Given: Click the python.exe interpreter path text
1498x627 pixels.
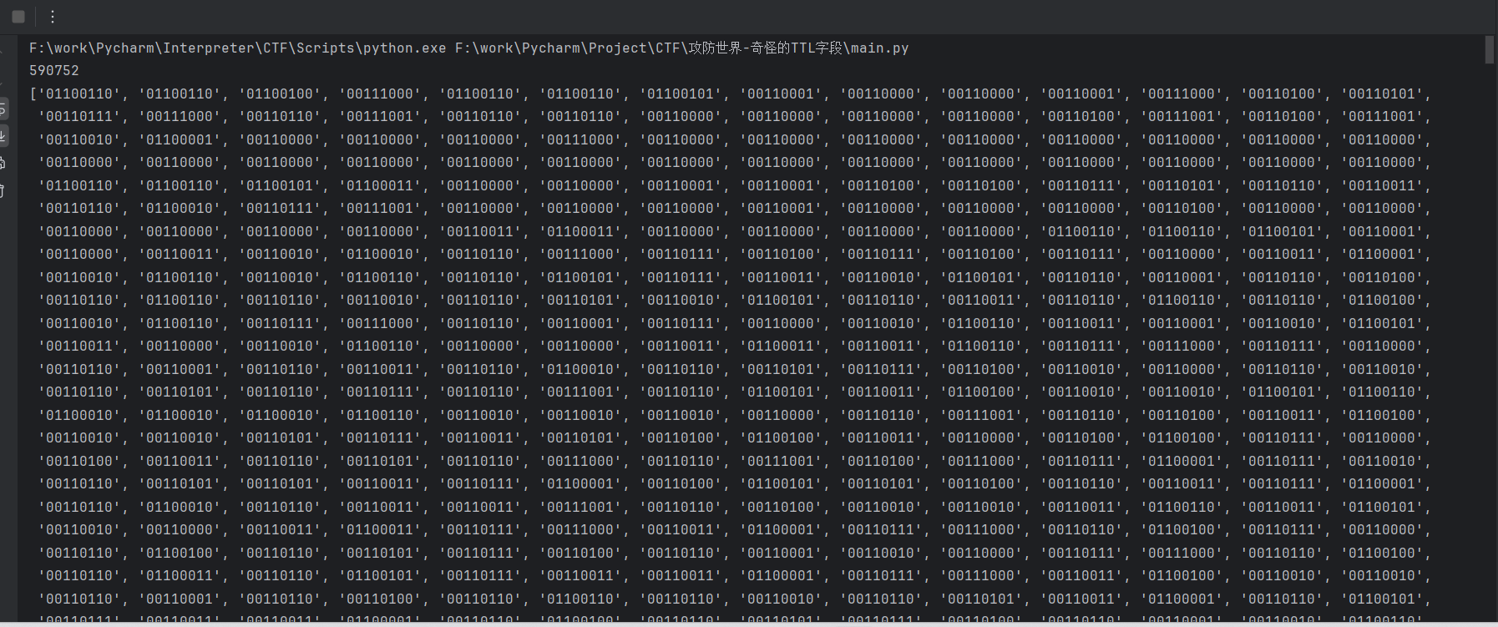Looking at the screenshot, I should [x=238, y=48].
